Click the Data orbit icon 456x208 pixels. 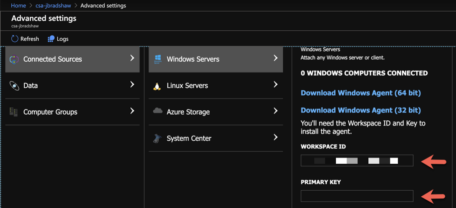click(x=14, y=86)
